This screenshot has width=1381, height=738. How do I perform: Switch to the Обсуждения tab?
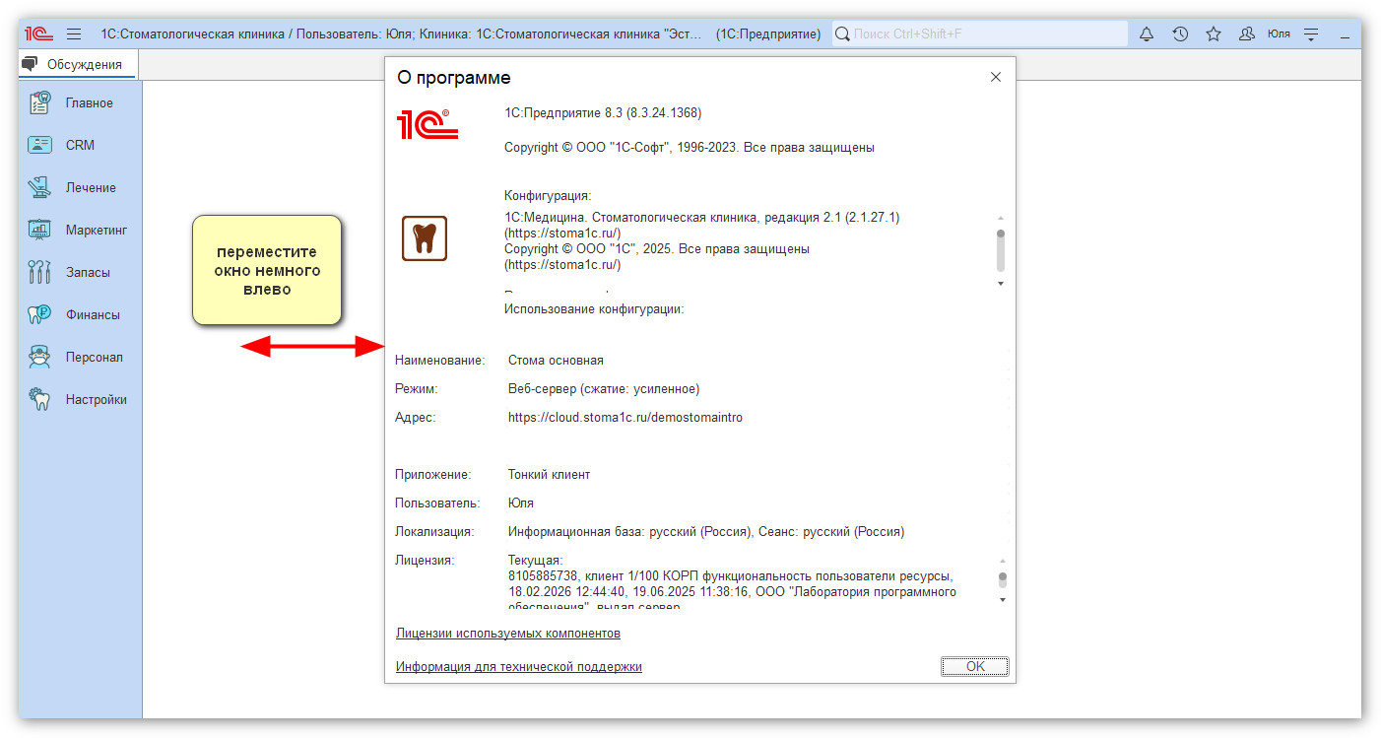(x=79, y=65)
